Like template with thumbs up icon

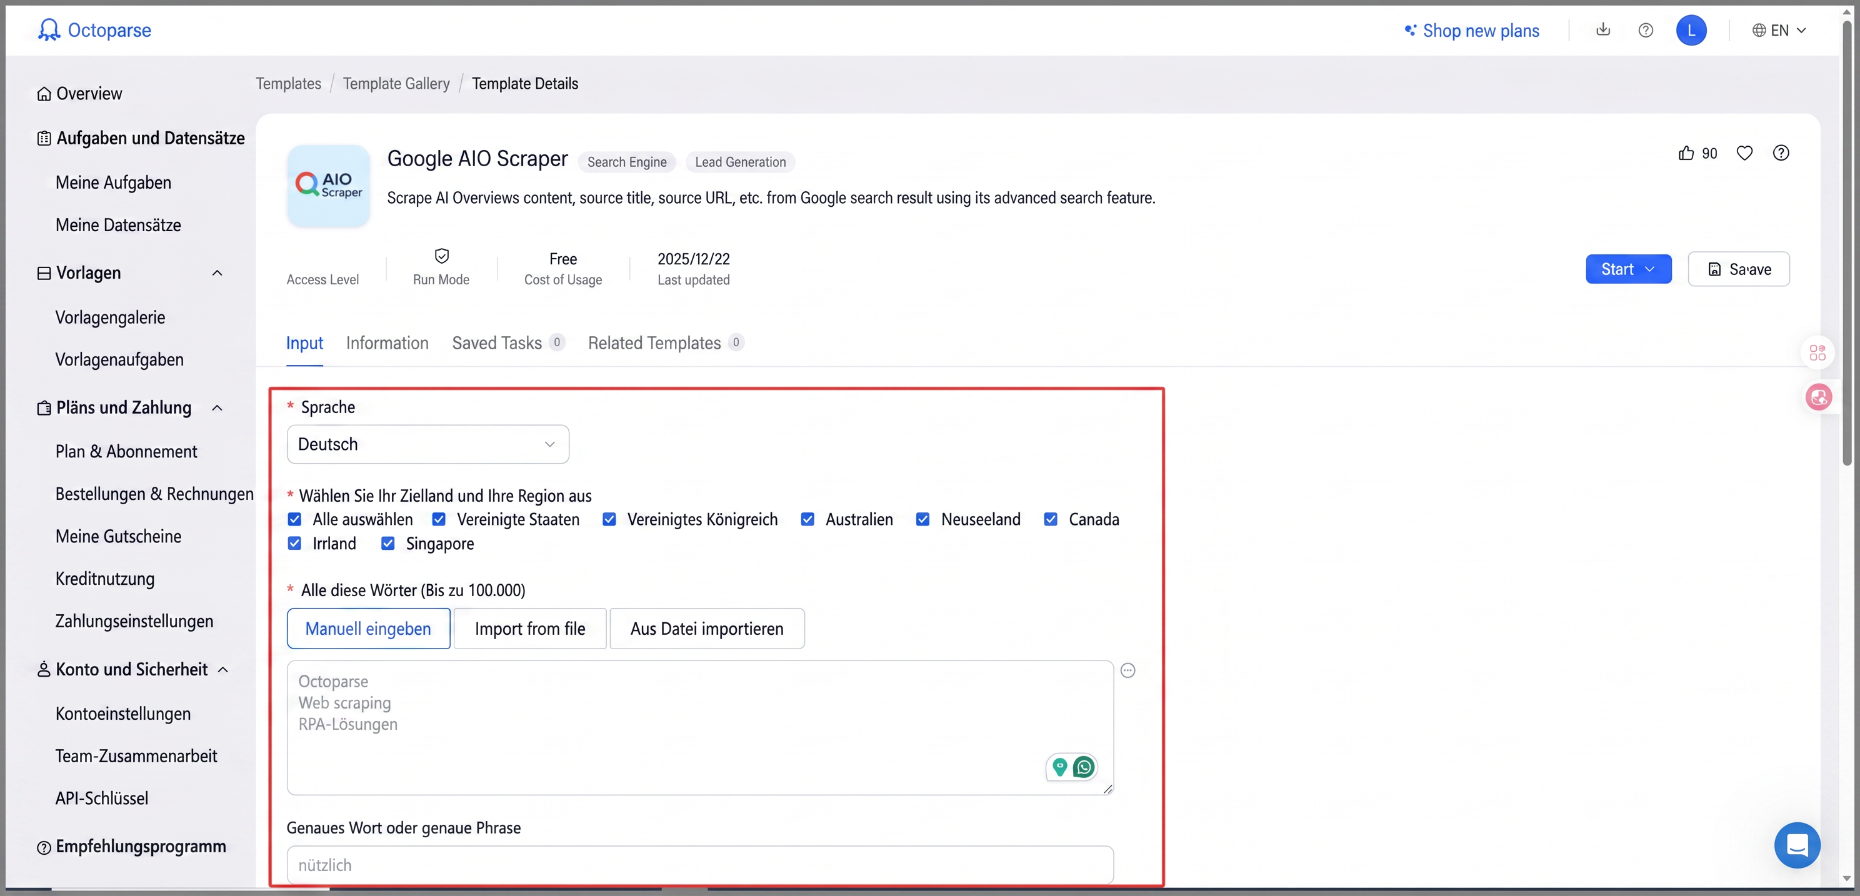coord(1686,153)
